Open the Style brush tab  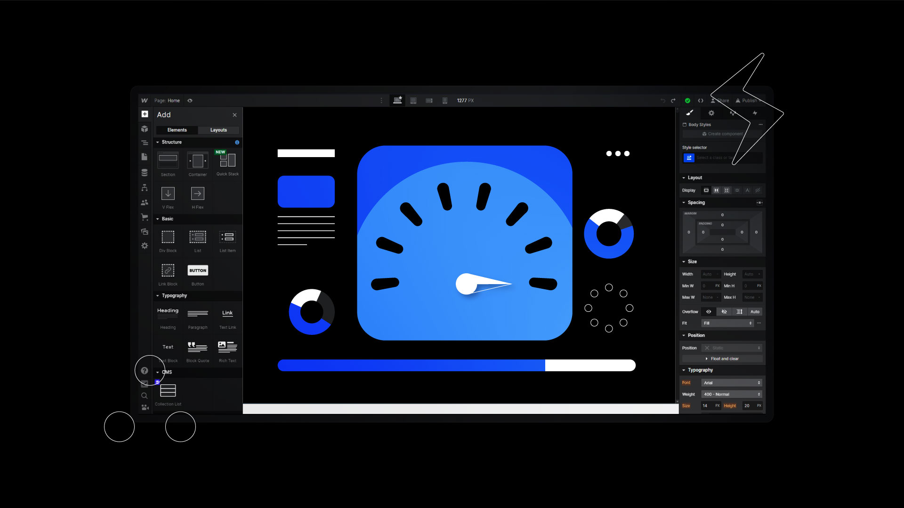pos(689,113)
